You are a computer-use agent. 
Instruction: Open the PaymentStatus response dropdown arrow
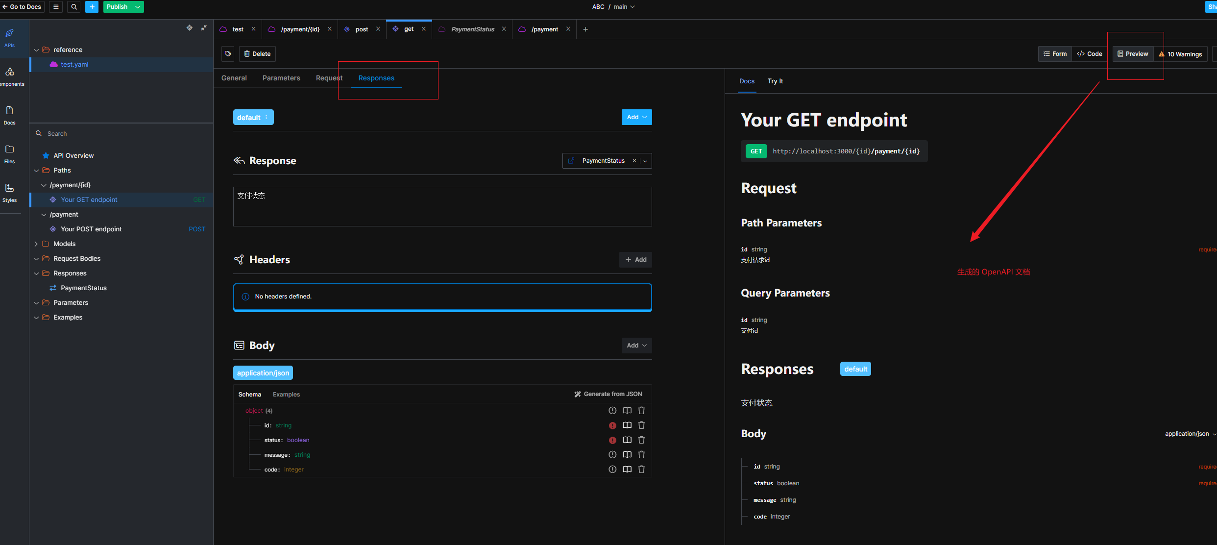645,161
